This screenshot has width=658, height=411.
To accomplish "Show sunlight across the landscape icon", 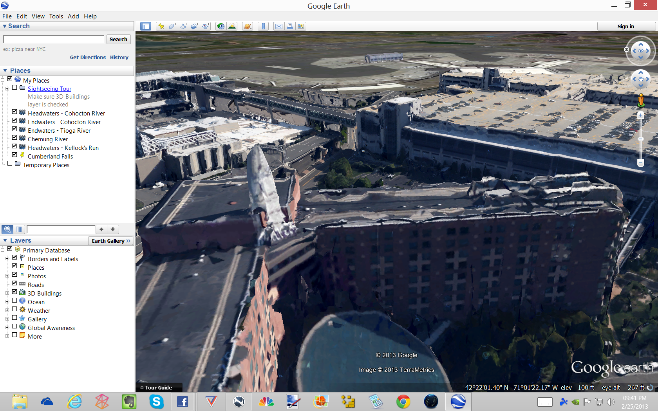I will tap(232, 26).
